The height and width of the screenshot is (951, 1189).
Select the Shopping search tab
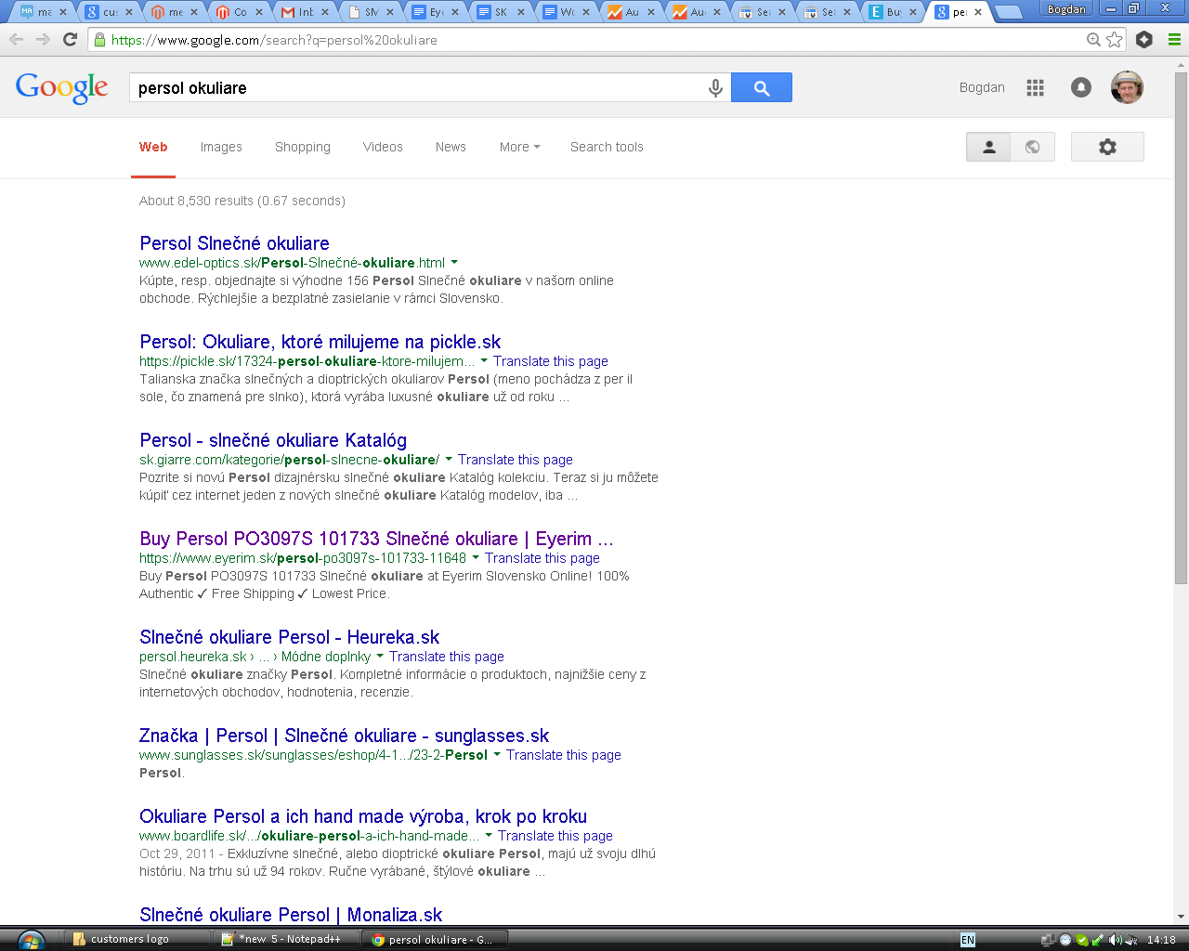303,147
